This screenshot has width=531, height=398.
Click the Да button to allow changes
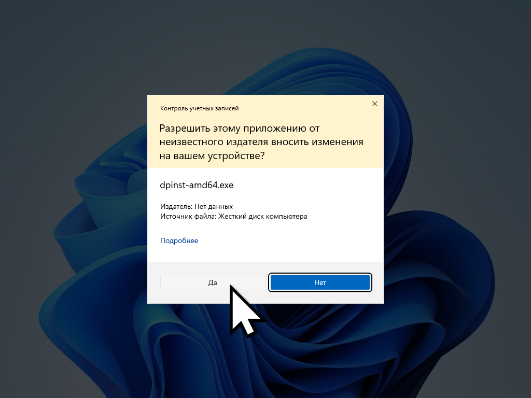pos(212,282)
